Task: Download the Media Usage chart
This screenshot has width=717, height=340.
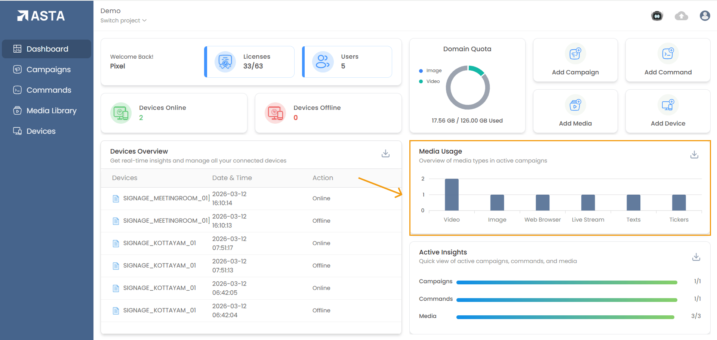Action: click(694, 154)
